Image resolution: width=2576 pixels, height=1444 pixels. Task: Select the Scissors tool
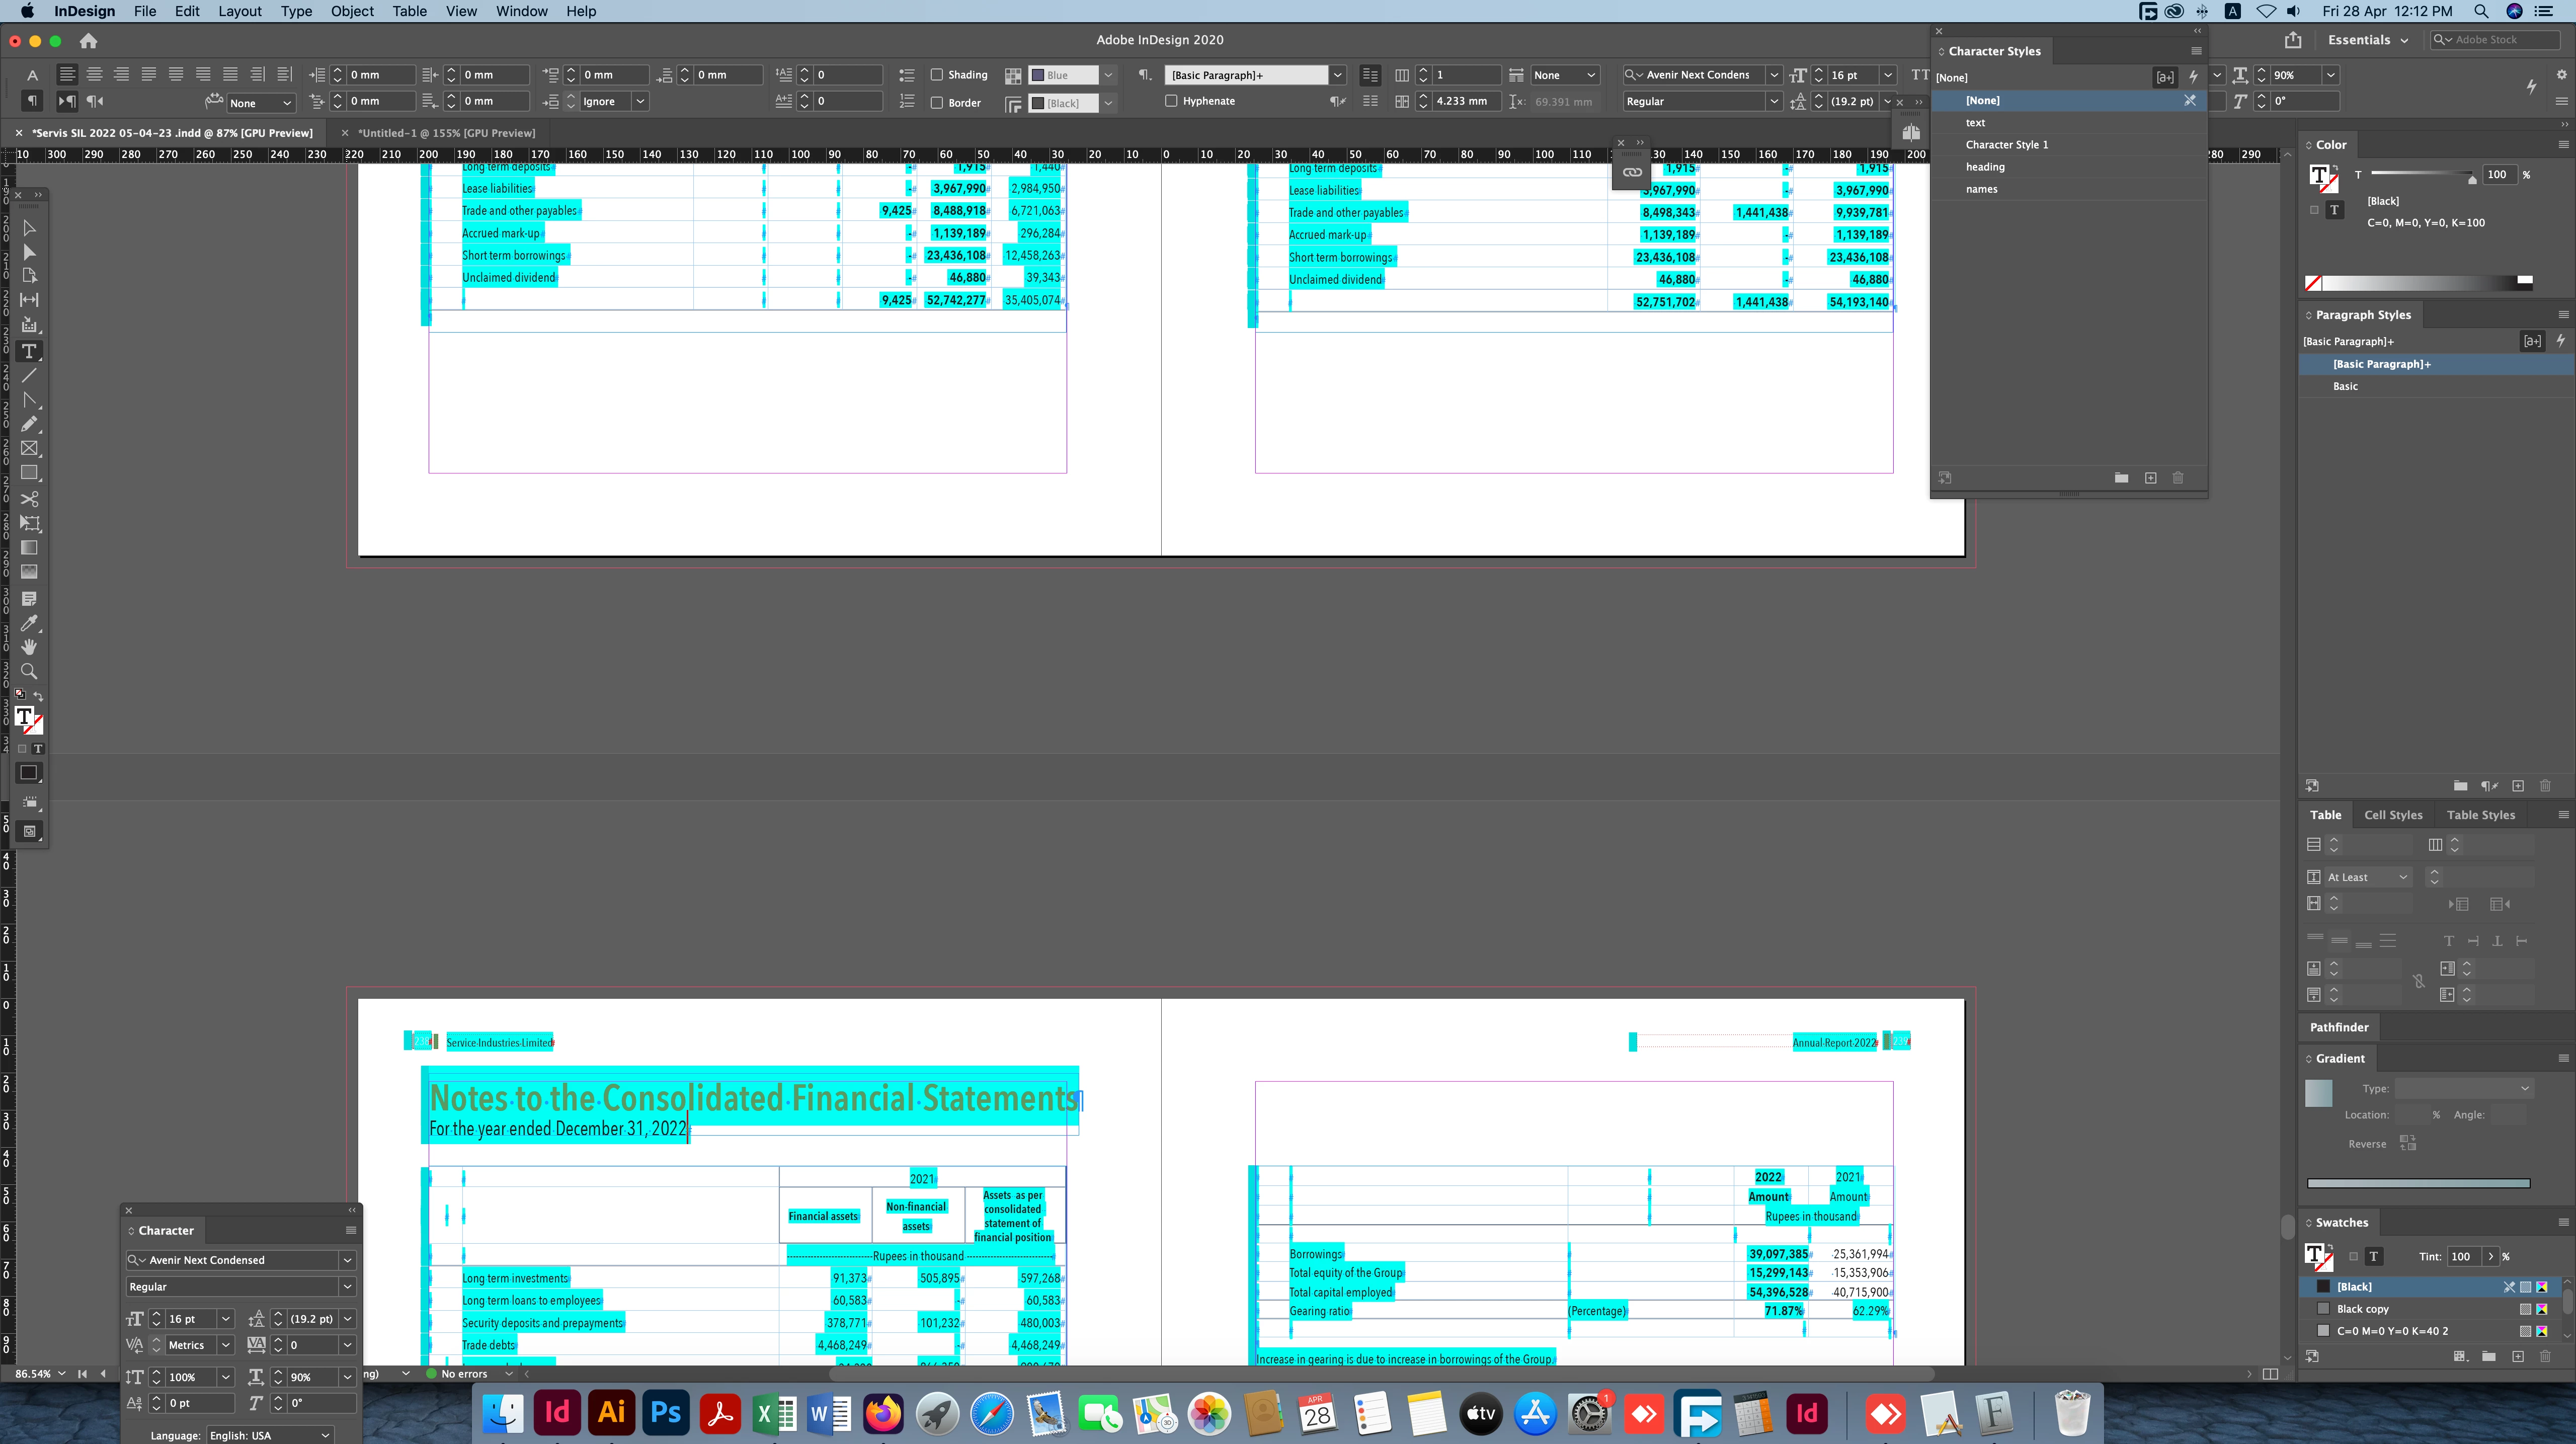pyautogui.click(x=29, y=498)
